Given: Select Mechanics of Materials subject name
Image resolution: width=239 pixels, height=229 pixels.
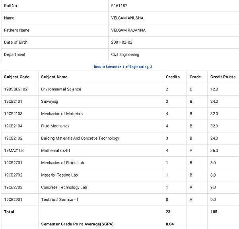Looking at the screenshot, I should coord(62,114).
